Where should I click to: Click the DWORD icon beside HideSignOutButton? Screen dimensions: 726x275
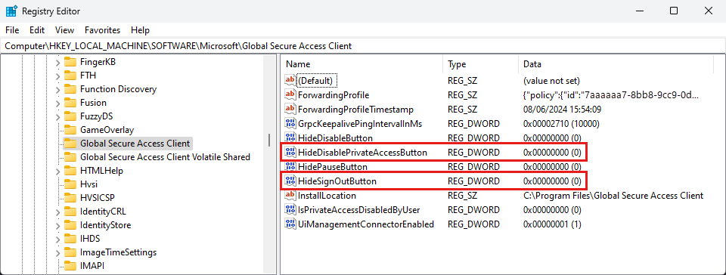click(290, 181)
